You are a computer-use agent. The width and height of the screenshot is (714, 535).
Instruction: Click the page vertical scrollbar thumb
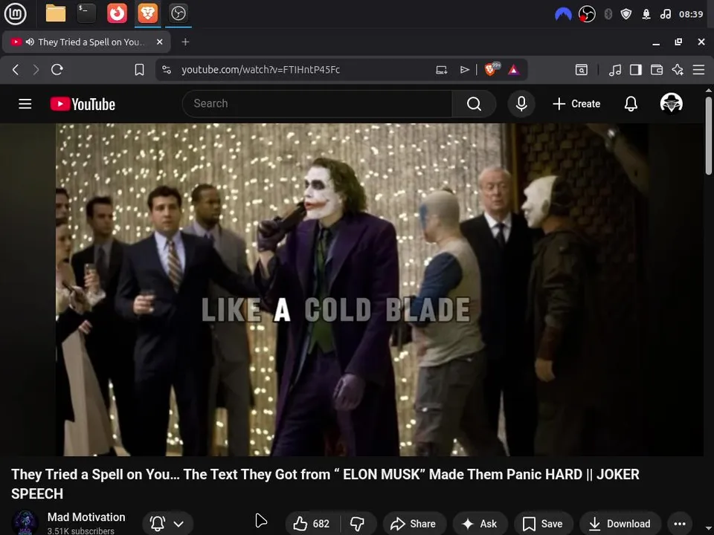709,134
